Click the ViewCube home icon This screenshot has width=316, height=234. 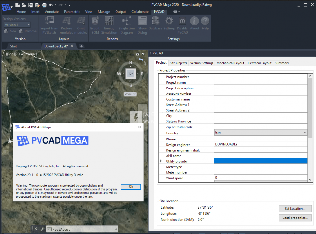[x=118, y=60]
